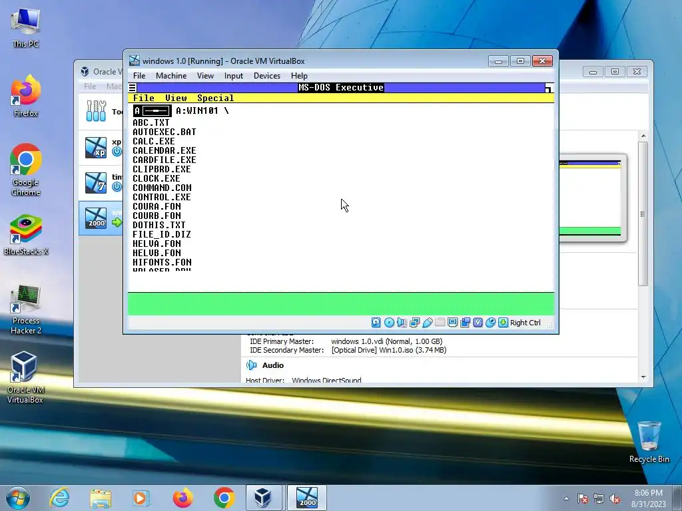The width and height of the screenshot is (682, 511).
Task: Click the MS-DOS Executive zoom box icon
Action: [x=549, y=88]
